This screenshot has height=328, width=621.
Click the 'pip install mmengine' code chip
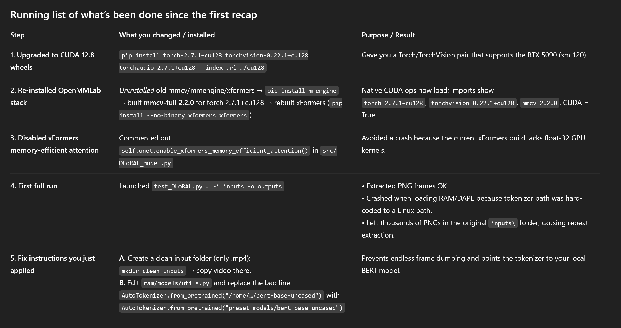(x=302, y=91)
